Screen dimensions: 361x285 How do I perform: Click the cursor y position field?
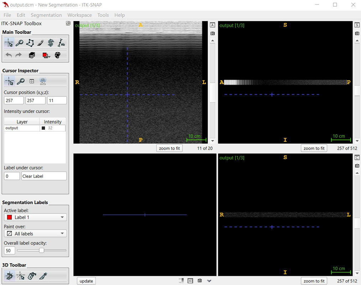[x=35, y=100]
